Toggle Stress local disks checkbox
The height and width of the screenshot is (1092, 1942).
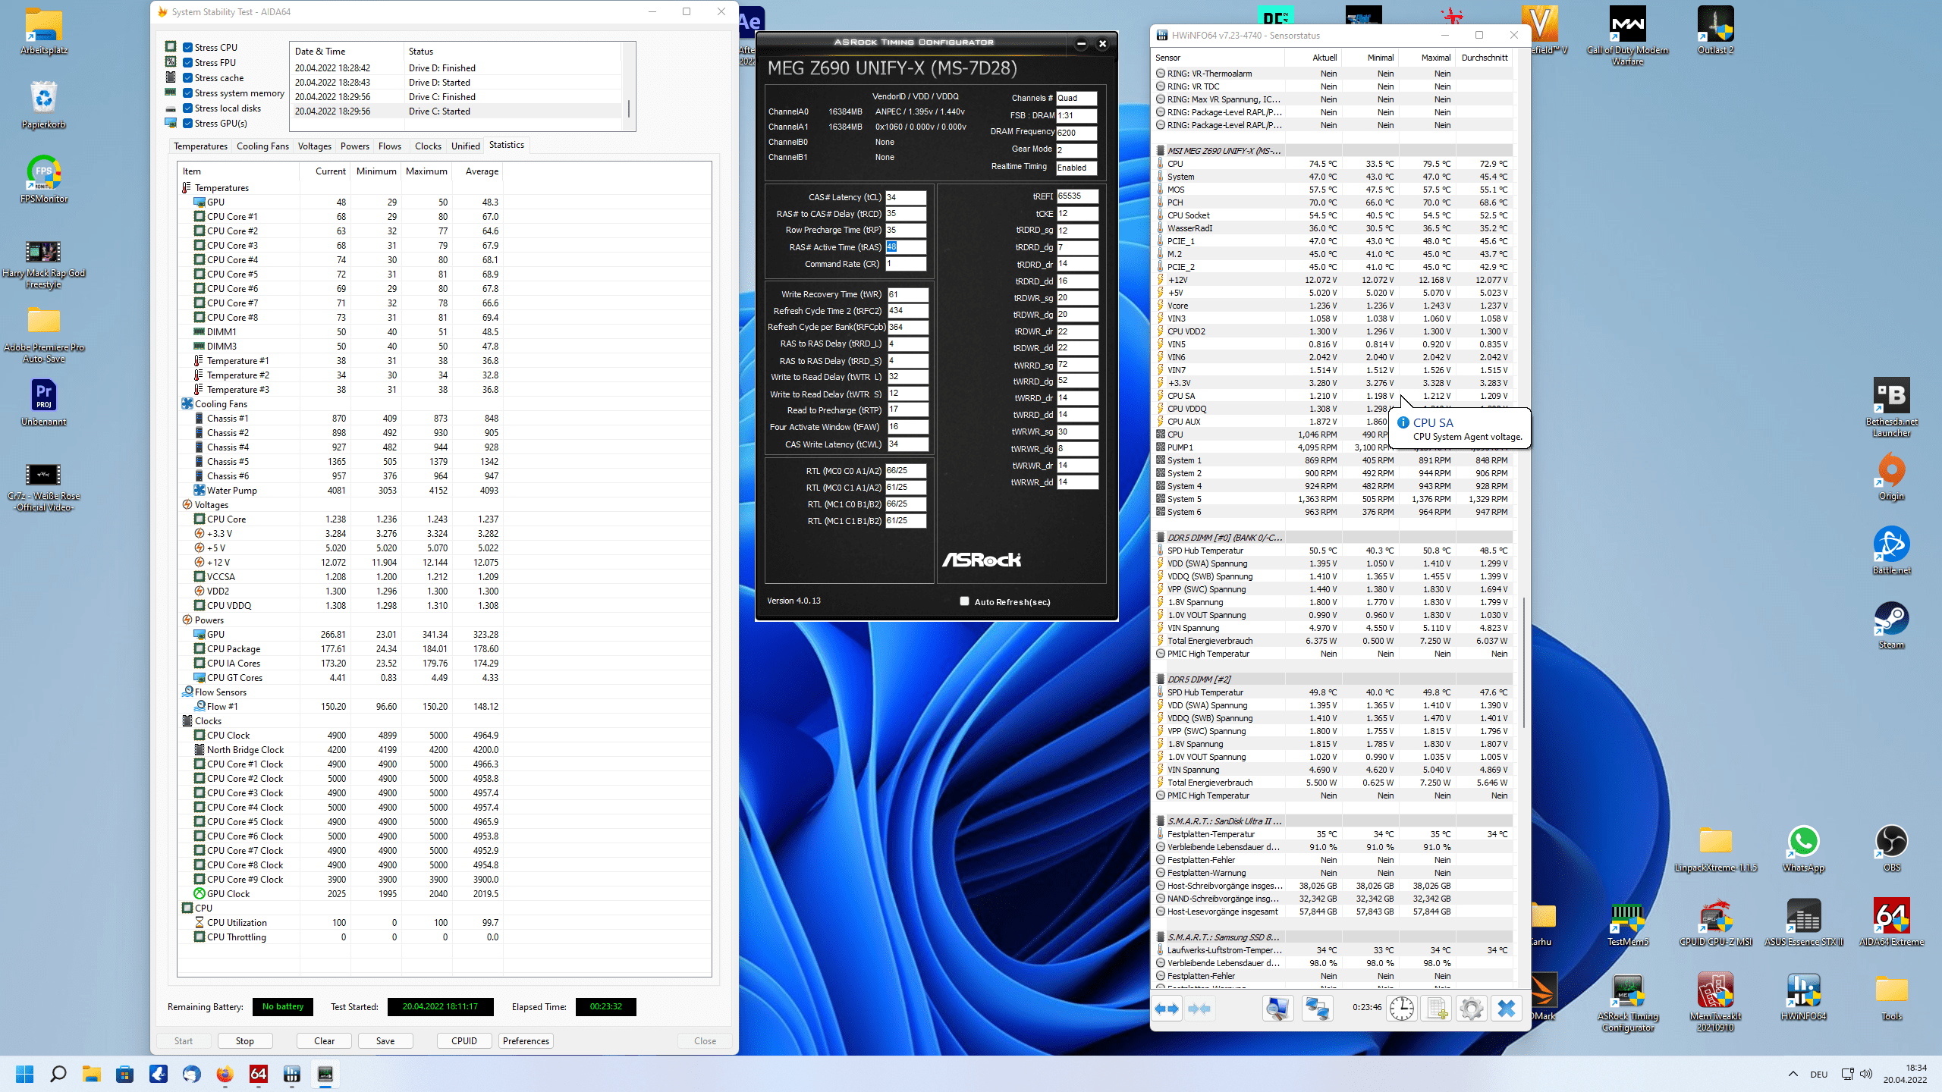pyautogui.click(x=187, y=108)
